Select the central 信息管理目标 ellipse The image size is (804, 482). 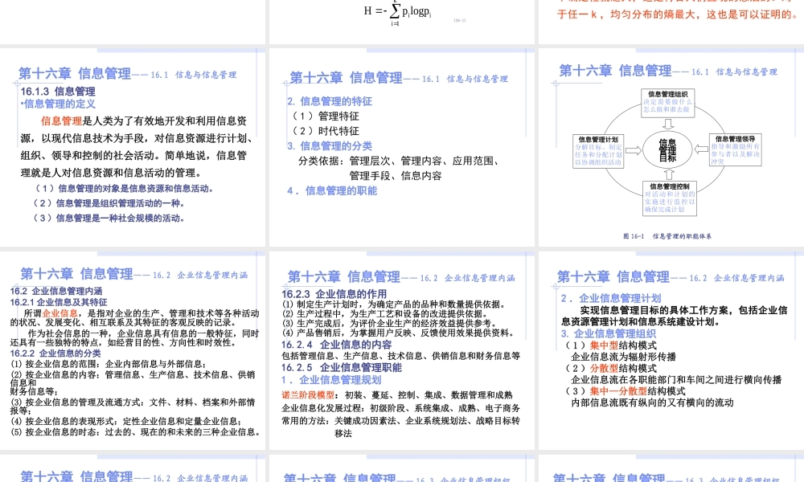point(669,149)
